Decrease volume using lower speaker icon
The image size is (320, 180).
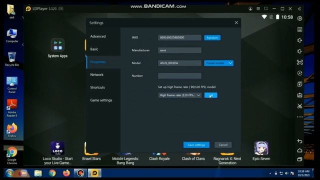click(x=299, y=51)
